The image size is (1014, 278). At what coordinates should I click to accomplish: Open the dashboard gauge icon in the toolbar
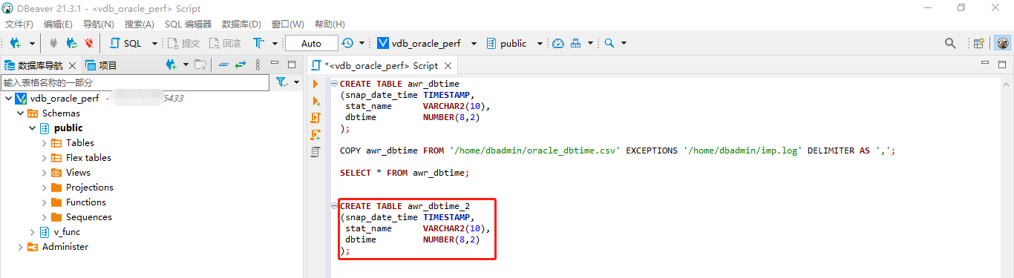[558, 44]
